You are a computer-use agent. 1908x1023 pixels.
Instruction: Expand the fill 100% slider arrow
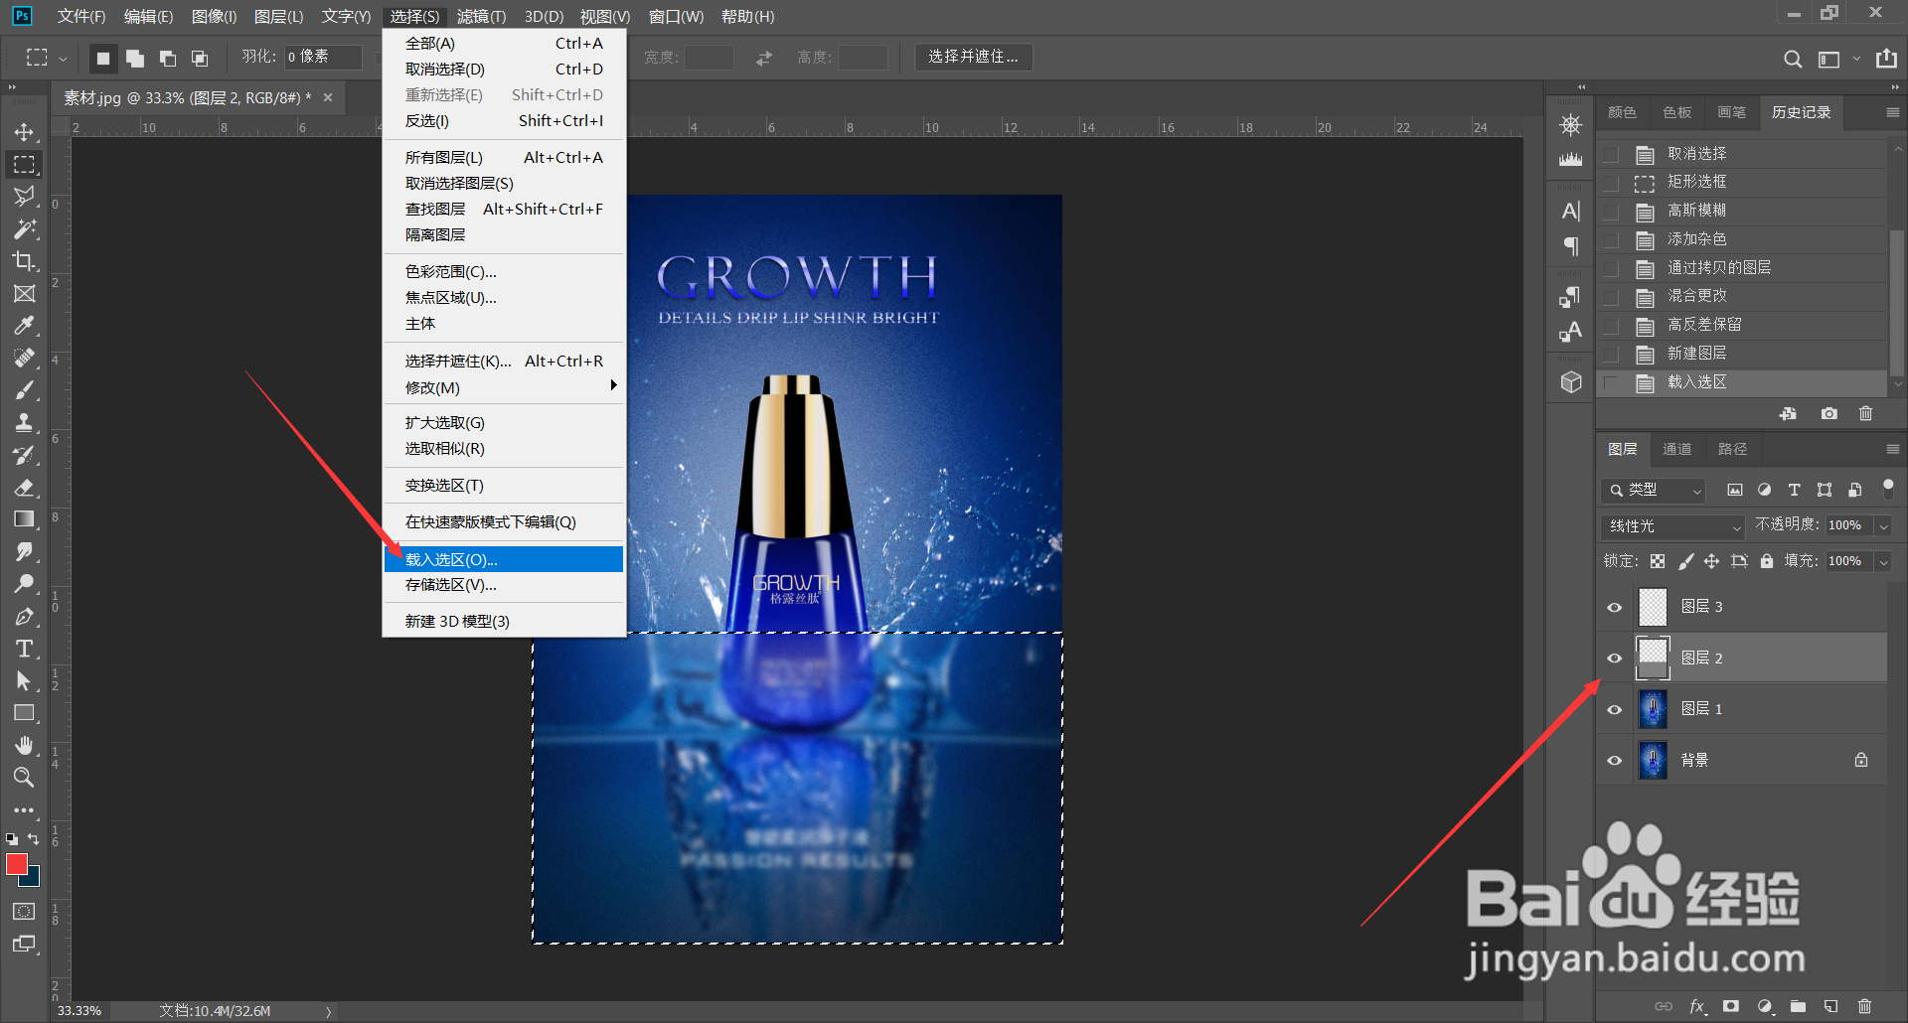[x=1882, y=561]
